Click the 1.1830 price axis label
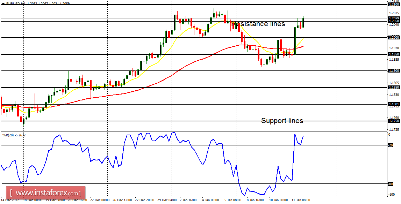This screenshot has height=204, width=401. tap(394, 95)
